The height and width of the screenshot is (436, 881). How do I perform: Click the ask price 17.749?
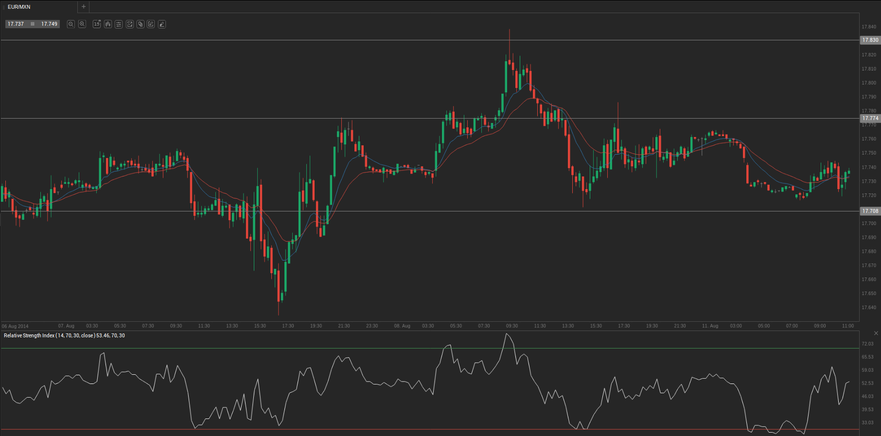tap(49, 24)
